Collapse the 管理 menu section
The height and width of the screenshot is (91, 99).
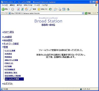(x=5, y=47)
